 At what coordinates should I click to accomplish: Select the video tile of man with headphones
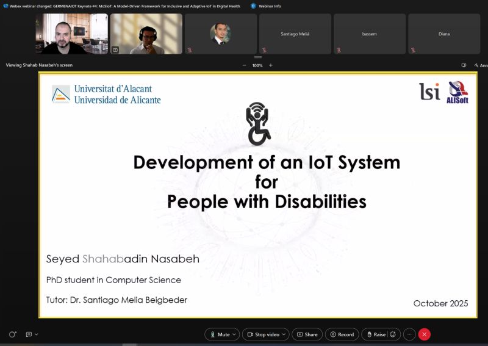(x=146, y=34)
